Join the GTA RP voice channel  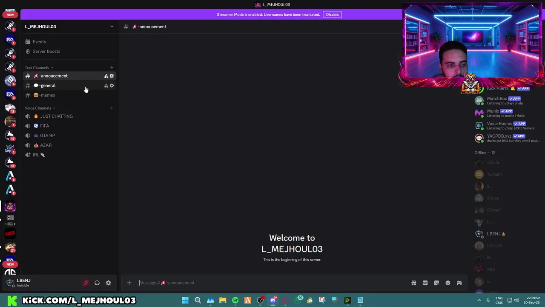coord(69,136)
